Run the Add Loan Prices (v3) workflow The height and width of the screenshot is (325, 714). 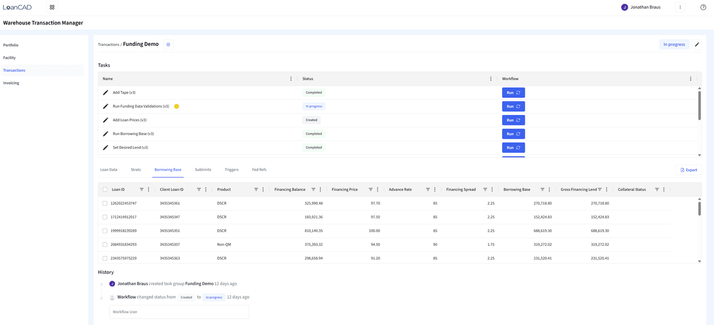[513, 120]
